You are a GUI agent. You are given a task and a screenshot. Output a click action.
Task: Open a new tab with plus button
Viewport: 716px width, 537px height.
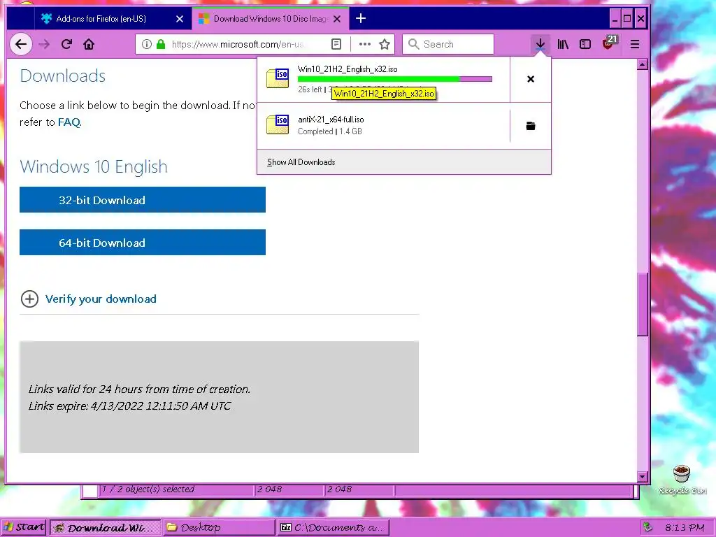coord(361,18)
